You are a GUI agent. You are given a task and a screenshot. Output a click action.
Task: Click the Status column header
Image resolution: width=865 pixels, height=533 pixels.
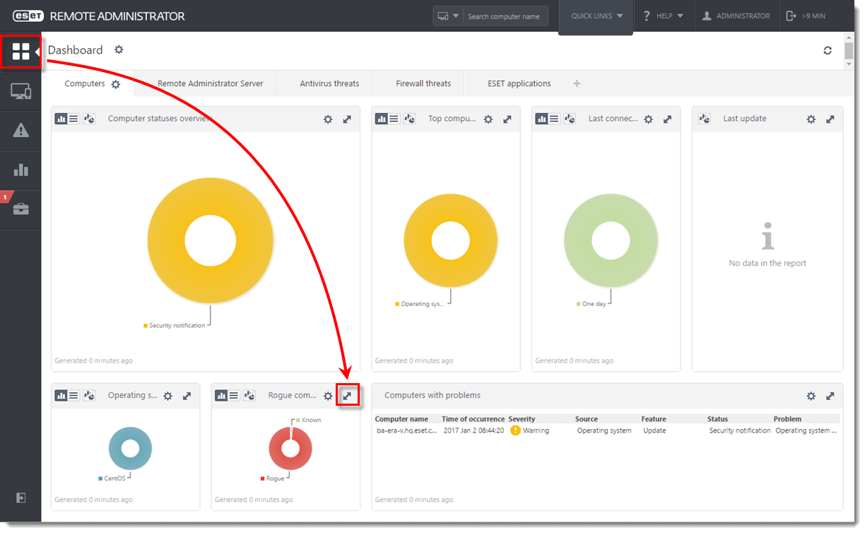717,419
